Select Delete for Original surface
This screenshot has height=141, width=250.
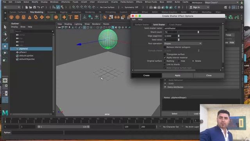tap(193, 61)
